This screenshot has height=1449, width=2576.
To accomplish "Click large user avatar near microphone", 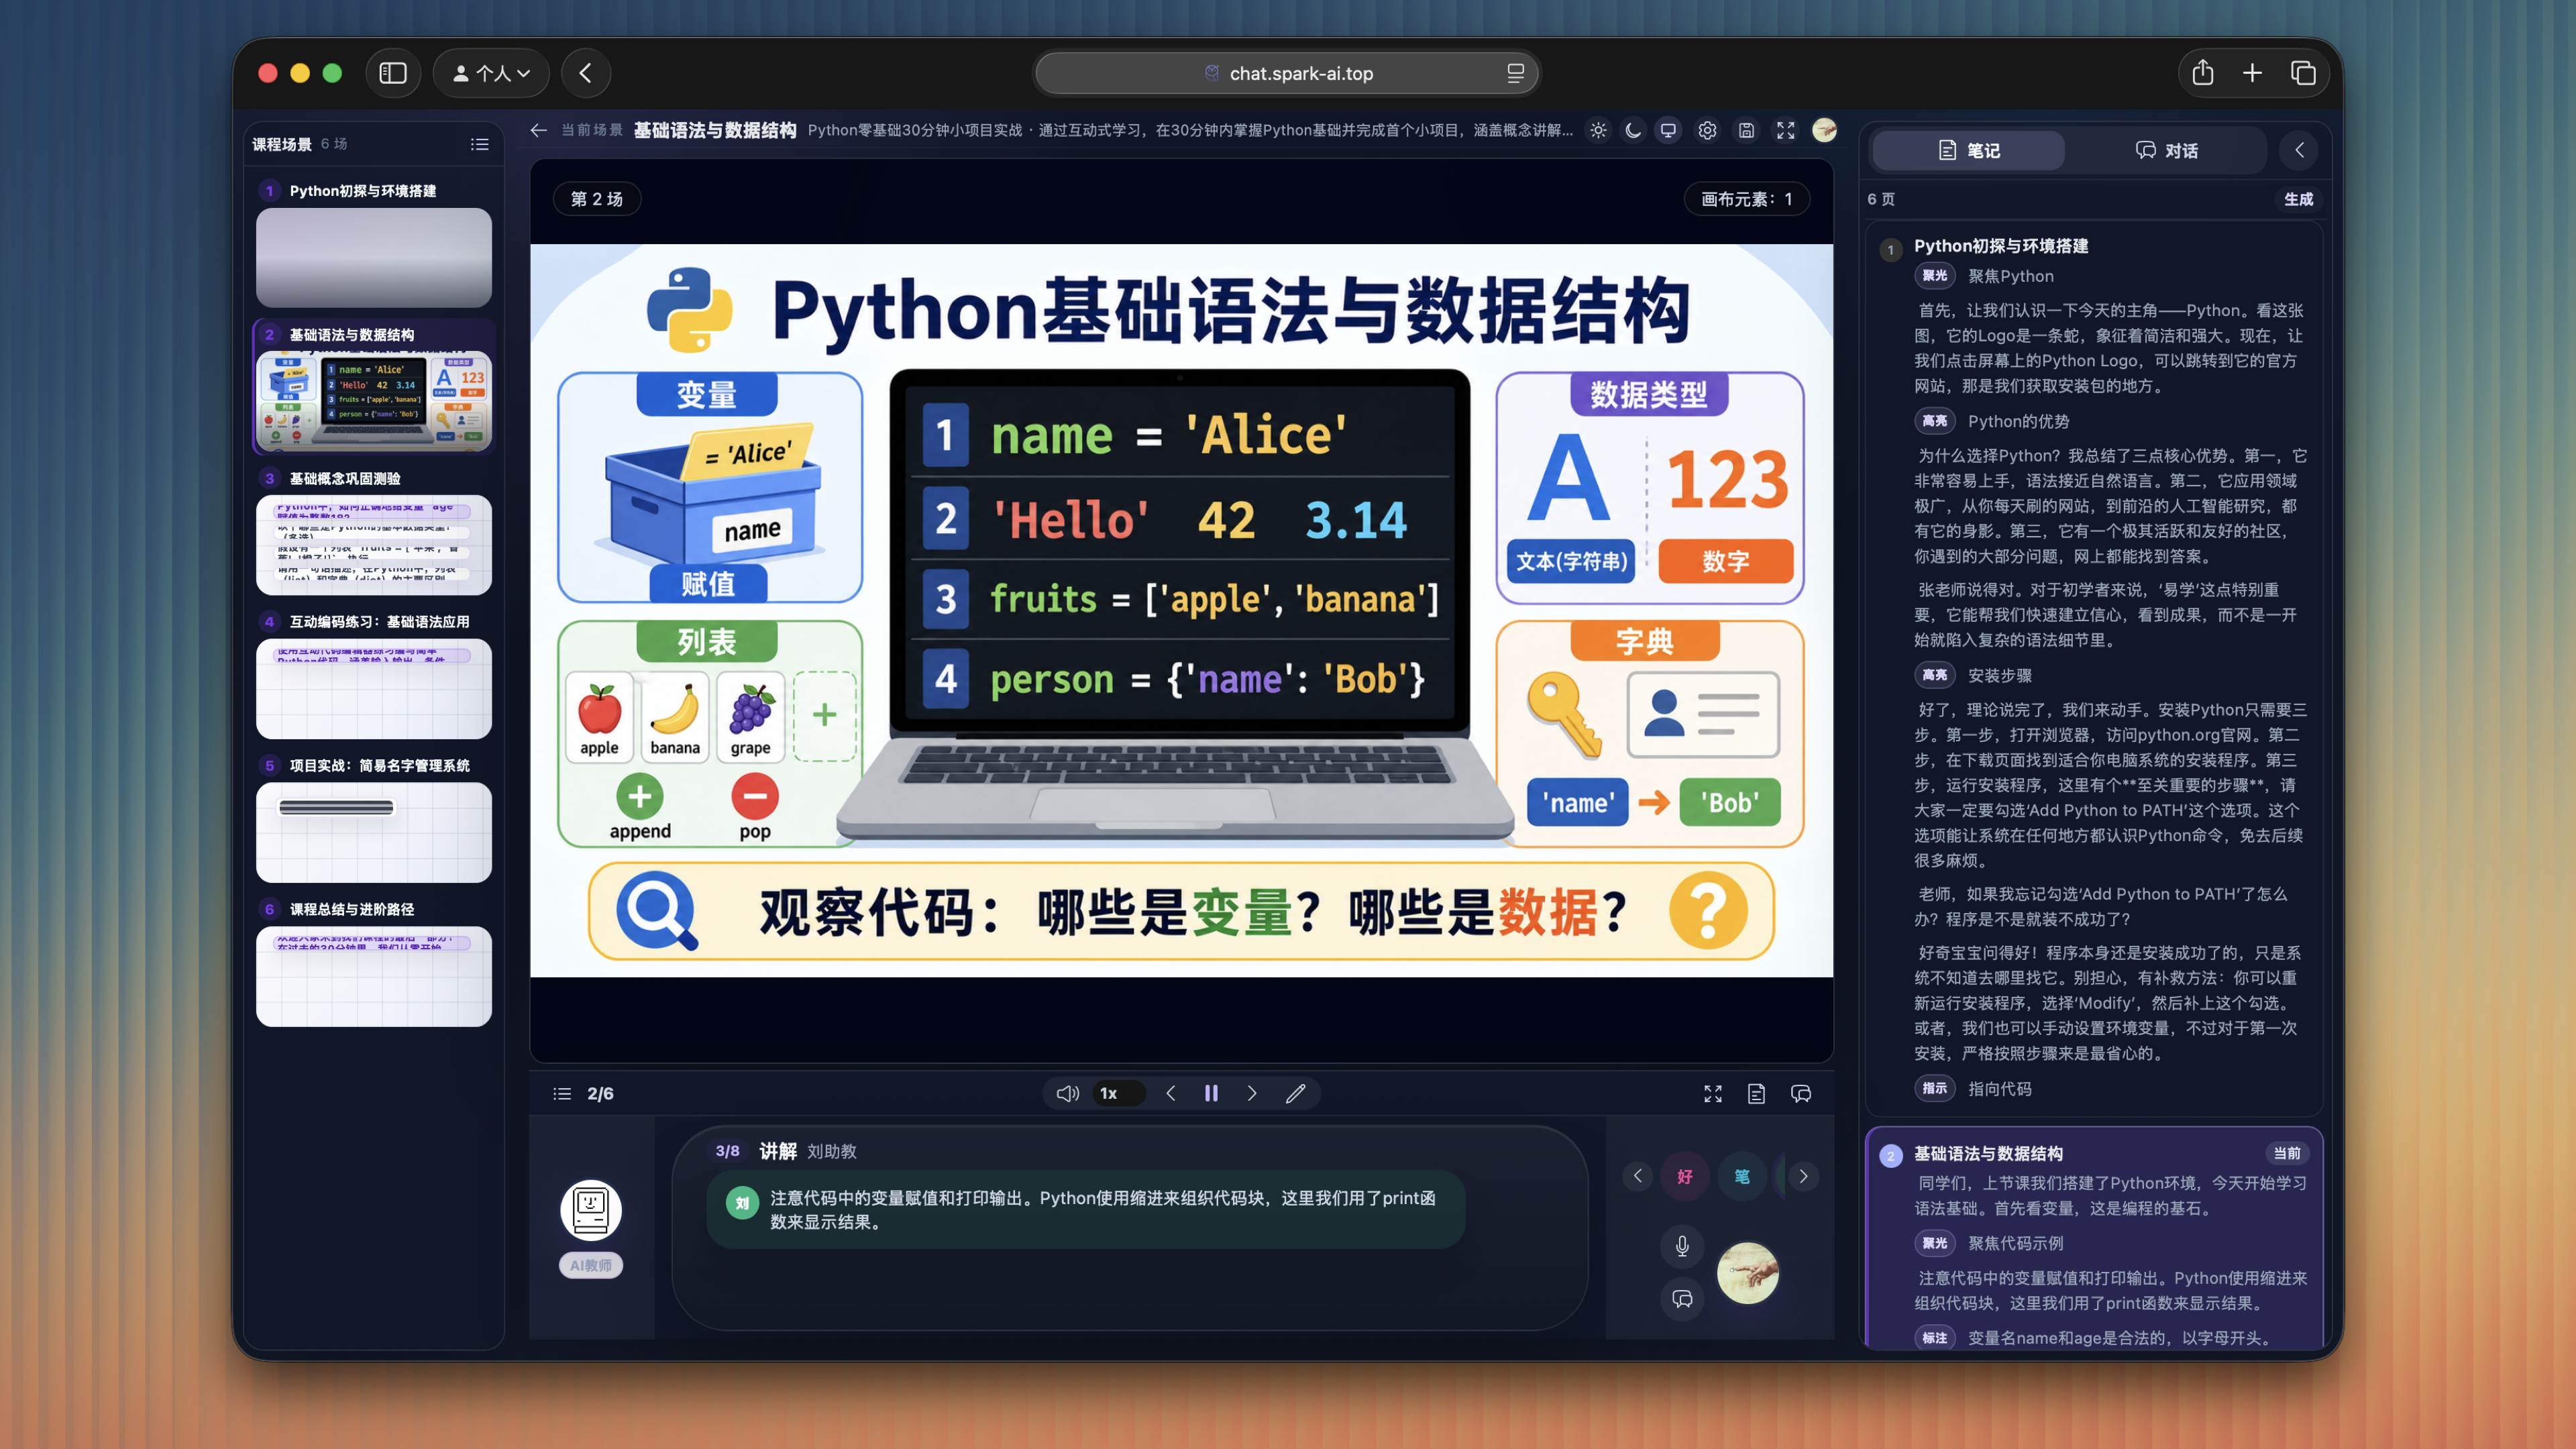I will [x=1747, y=1273].
